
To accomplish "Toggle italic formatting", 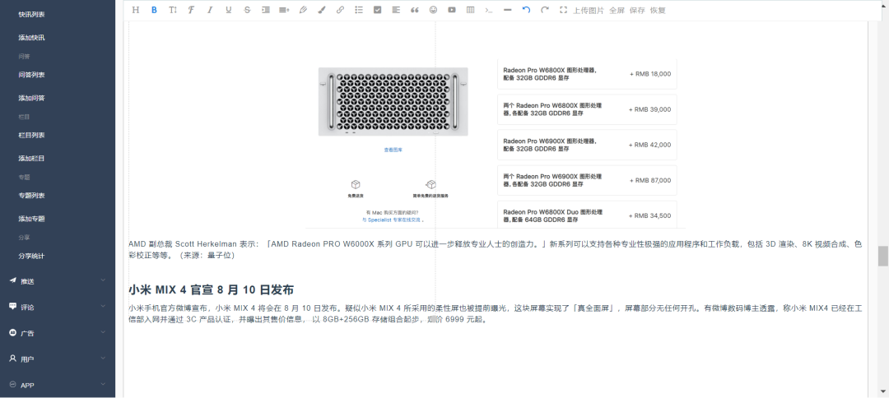I will point(210,10).
